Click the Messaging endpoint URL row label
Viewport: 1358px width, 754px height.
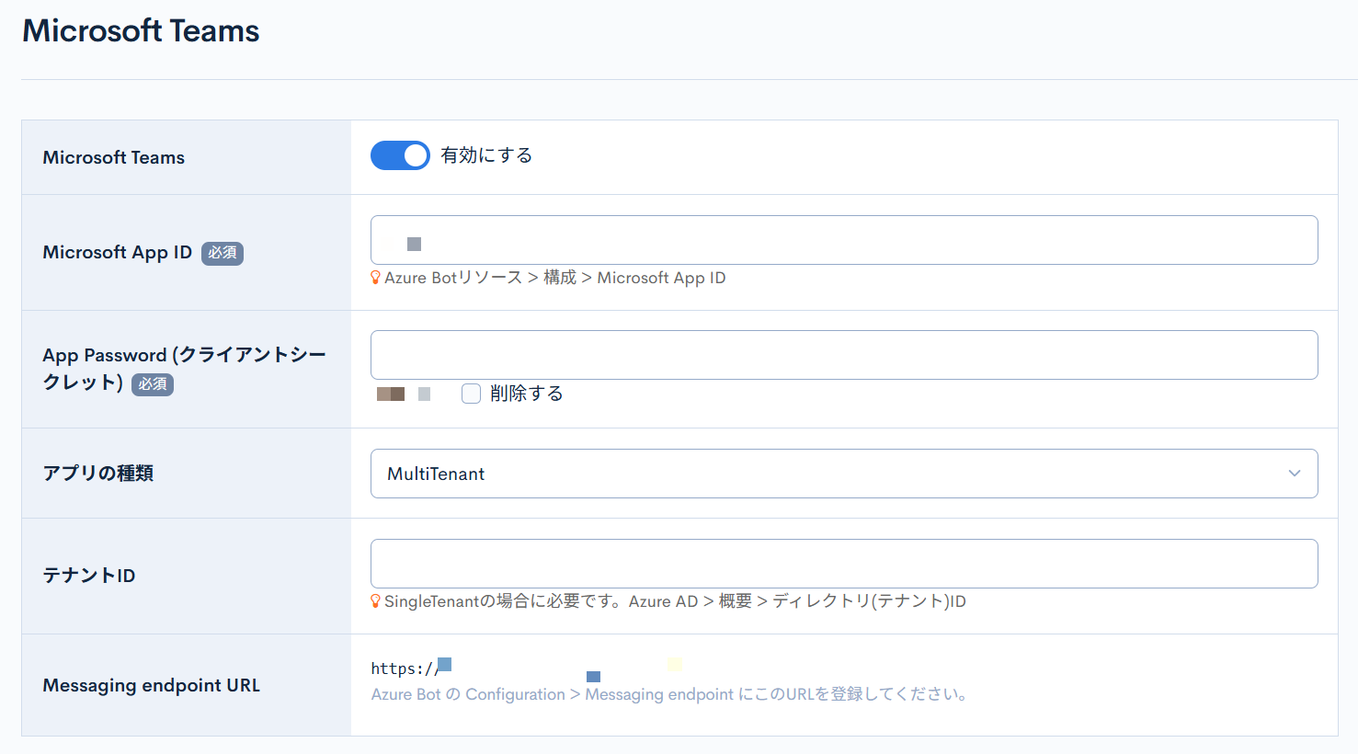152,685
